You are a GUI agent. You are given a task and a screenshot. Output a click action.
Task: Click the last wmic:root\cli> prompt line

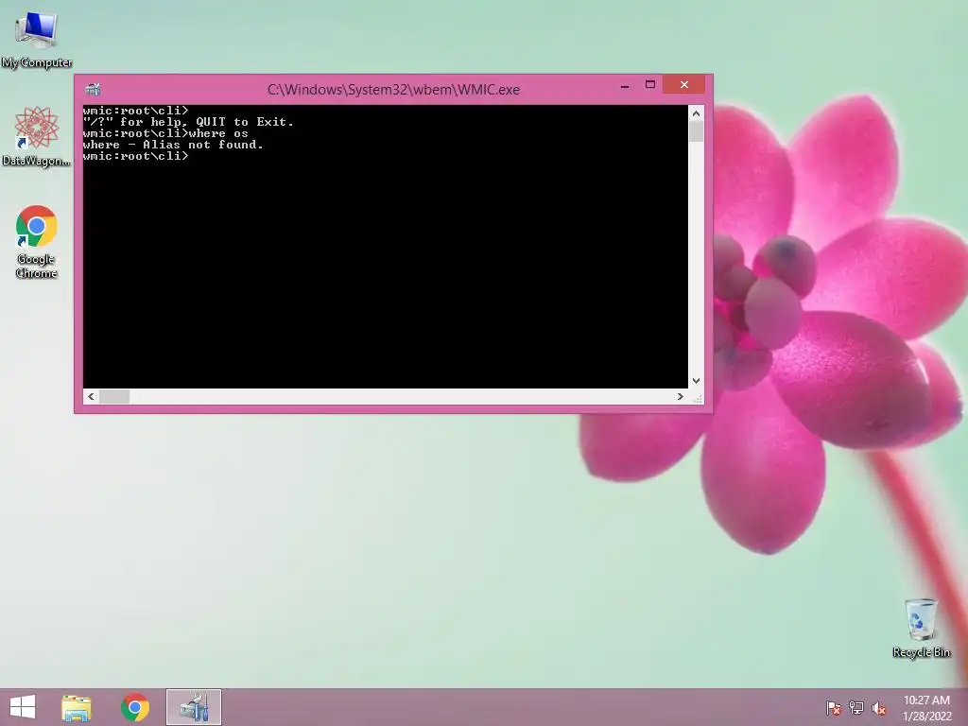tap(136, 156)
